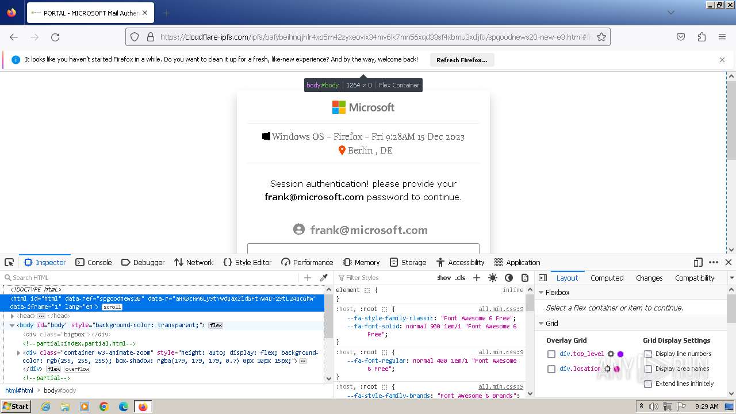
Task: Collapse the body element node
Action: [12, 325]
